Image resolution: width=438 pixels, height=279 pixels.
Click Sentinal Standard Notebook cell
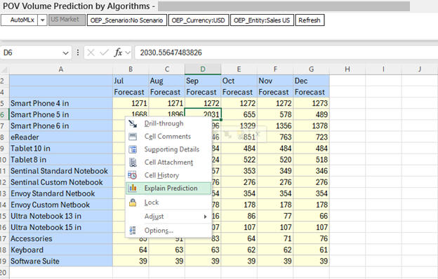pyautogui.click(x=61, y=171)
